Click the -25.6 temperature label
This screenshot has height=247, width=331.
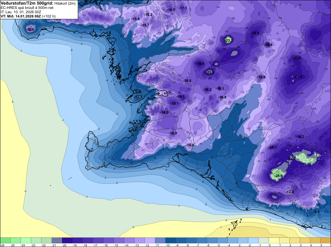coord(278,176)
